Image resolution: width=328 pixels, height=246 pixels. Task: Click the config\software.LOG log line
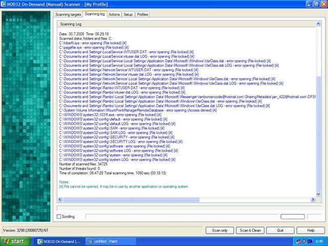tap(118, 151)
